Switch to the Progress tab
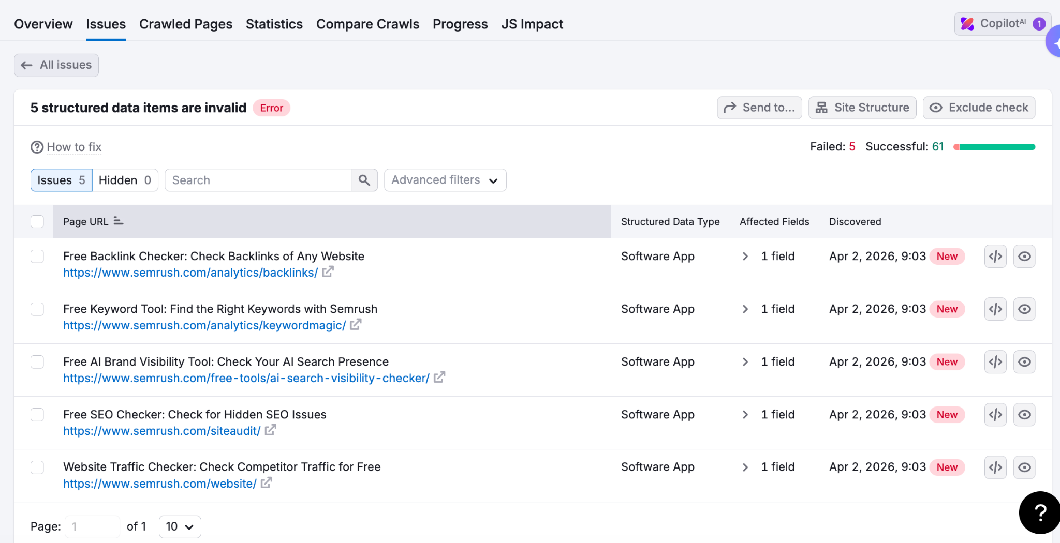 pyautogui.click(x=460, y=24)
